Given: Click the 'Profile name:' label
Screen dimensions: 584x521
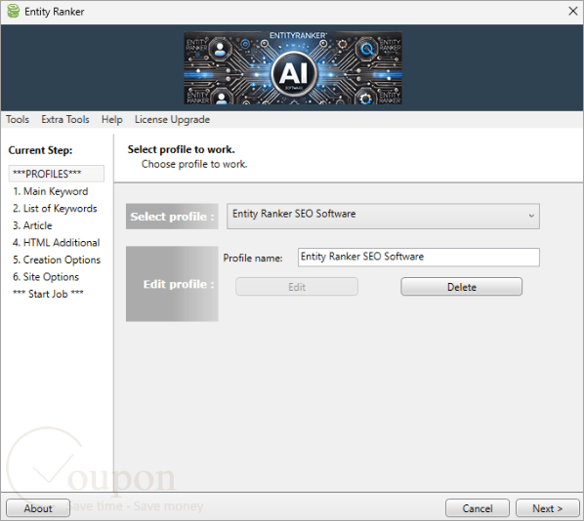Looking at the screenshot, I should pos(253,258).
